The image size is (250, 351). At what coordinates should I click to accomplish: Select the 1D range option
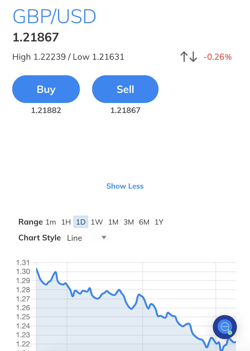(x=81, y=222)
